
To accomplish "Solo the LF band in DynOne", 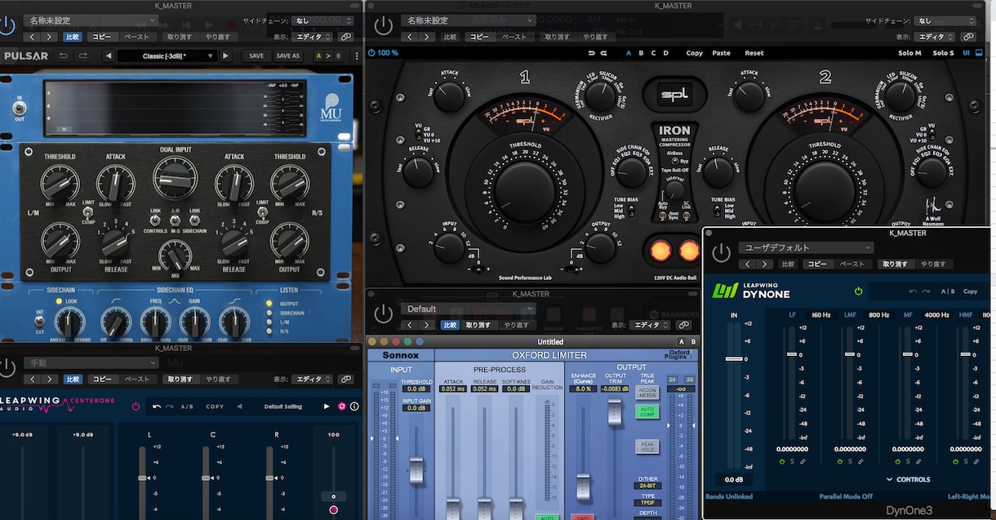I will pos(792,462).
